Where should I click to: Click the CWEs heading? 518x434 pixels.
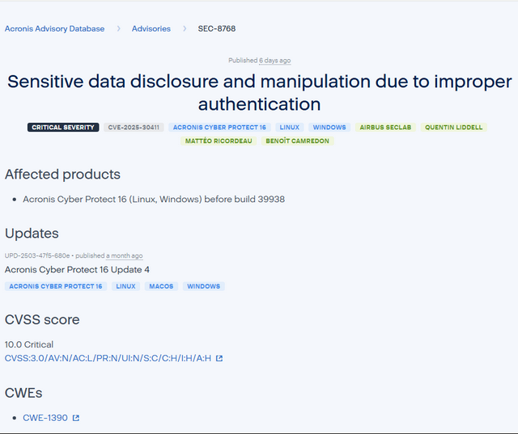pyautogui.click(x=23, y=393)
